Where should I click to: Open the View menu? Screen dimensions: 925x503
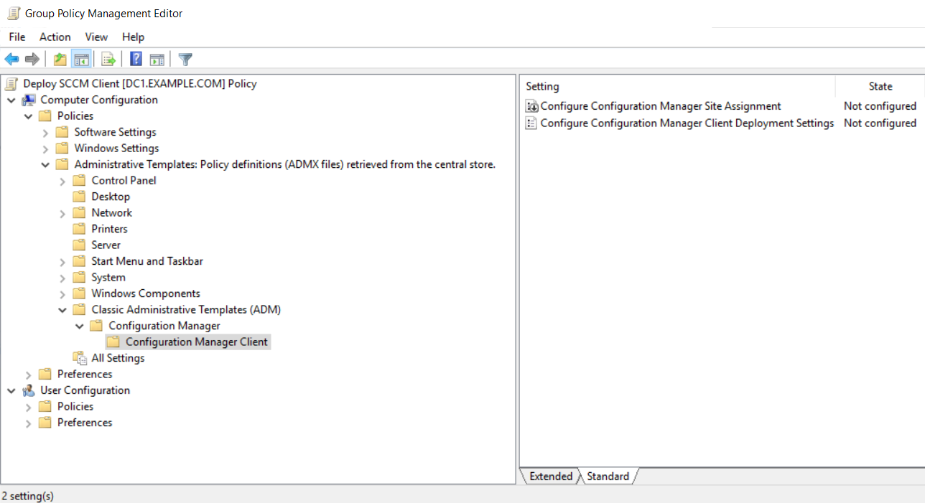(x=96, y=37)
